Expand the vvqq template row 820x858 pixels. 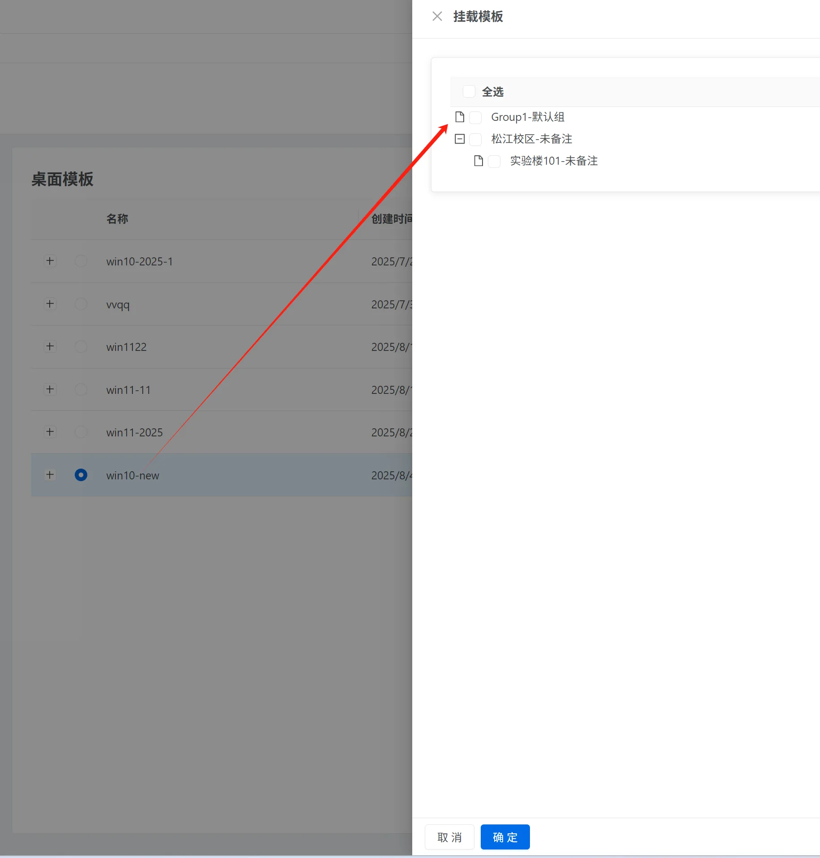pyautogui.click(x=50, y=304)
